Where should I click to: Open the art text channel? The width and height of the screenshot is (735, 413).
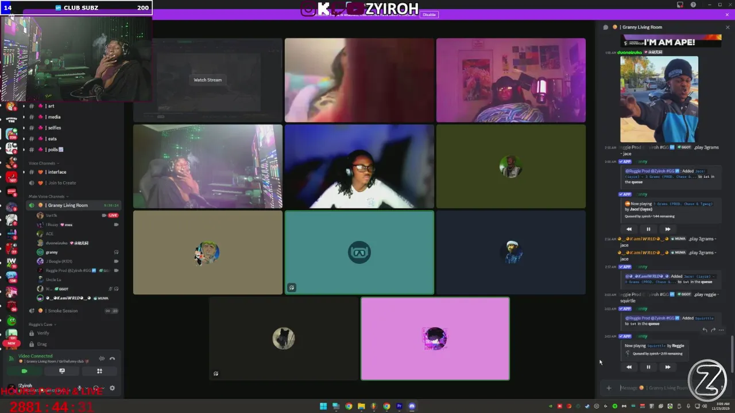[73, 106]
